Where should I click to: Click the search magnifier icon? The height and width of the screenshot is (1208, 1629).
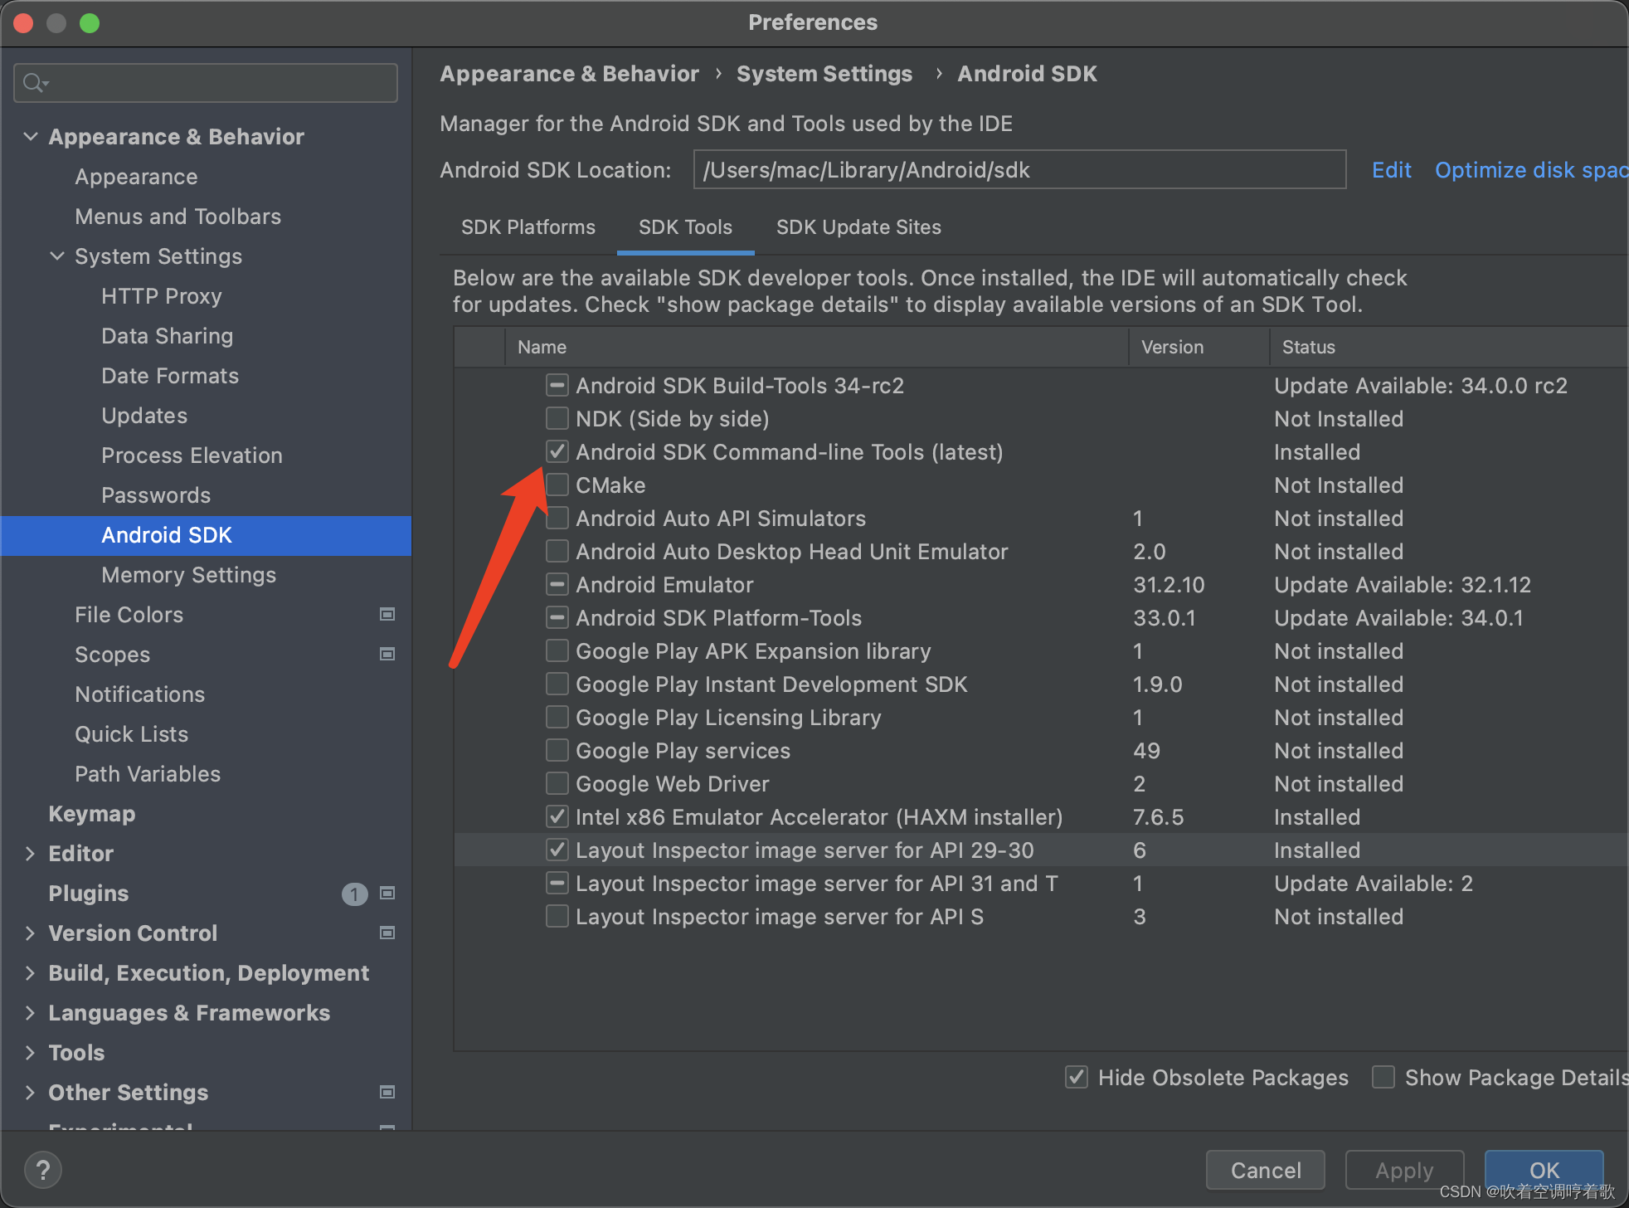(34, 83)
